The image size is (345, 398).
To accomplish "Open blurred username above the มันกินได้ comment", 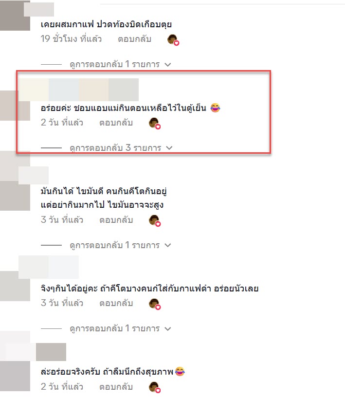I will pos(34,175).
